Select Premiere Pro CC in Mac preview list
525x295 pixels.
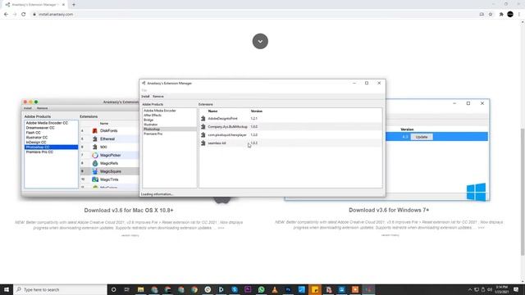tap(39, 152)
